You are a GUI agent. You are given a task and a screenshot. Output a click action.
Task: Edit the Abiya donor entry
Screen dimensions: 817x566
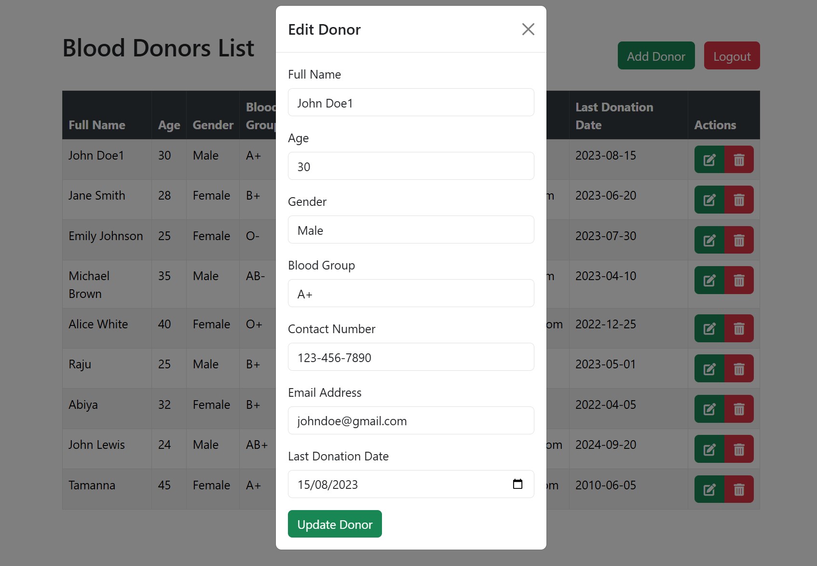coord(709,409)
